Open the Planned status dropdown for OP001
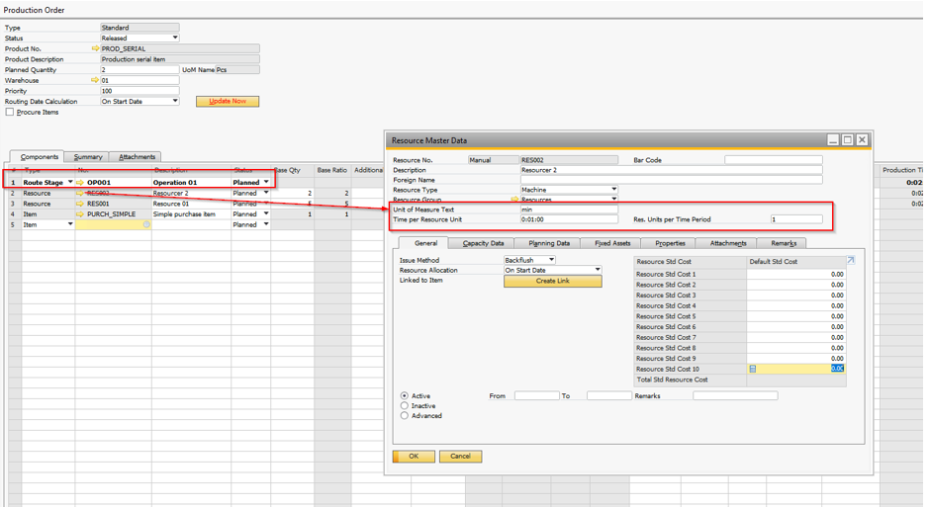This screenshot has width=929, height=508. pos(266,183)
